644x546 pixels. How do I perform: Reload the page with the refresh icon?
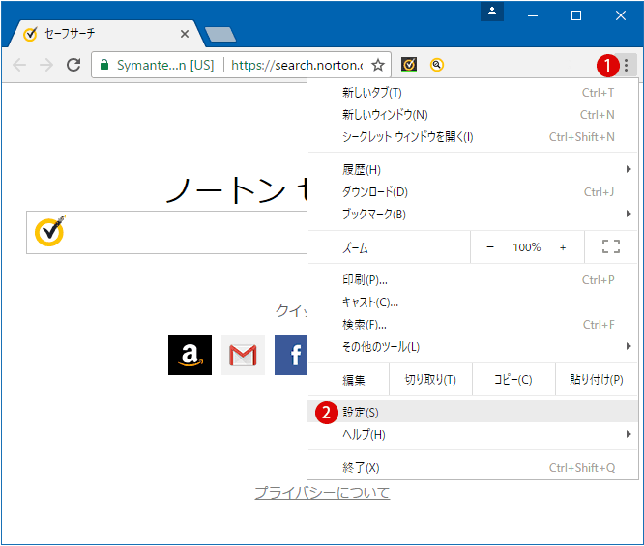point(73,65)
